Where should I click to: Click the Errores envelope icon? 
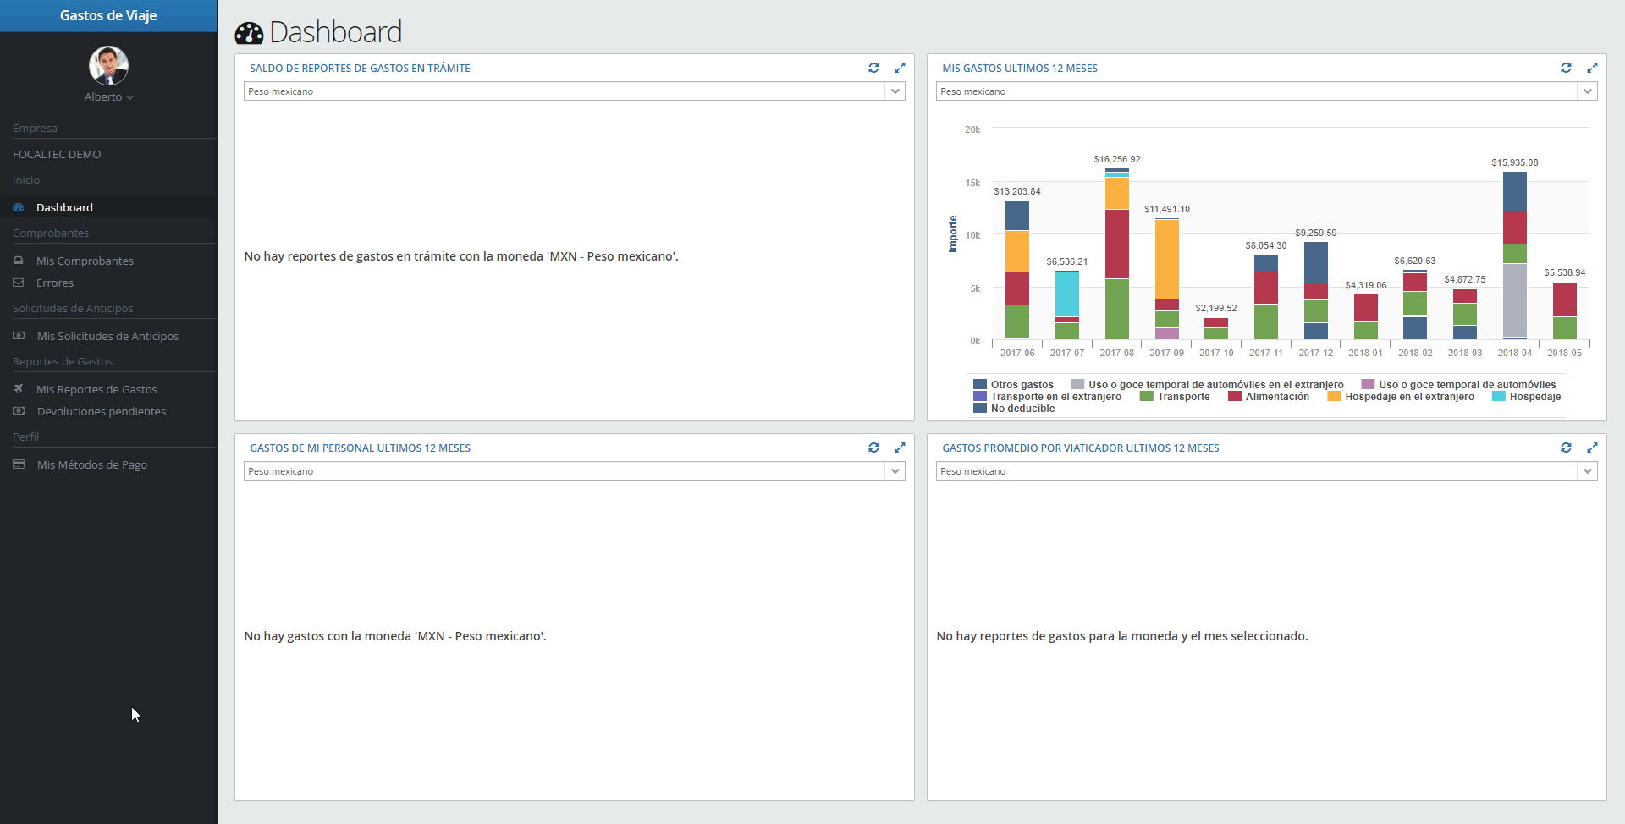coord(19,283)
